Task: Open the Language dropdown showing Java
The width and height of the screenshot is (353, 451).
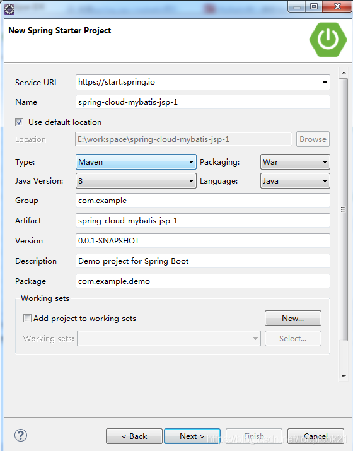Action: click(x=295, y=181)
